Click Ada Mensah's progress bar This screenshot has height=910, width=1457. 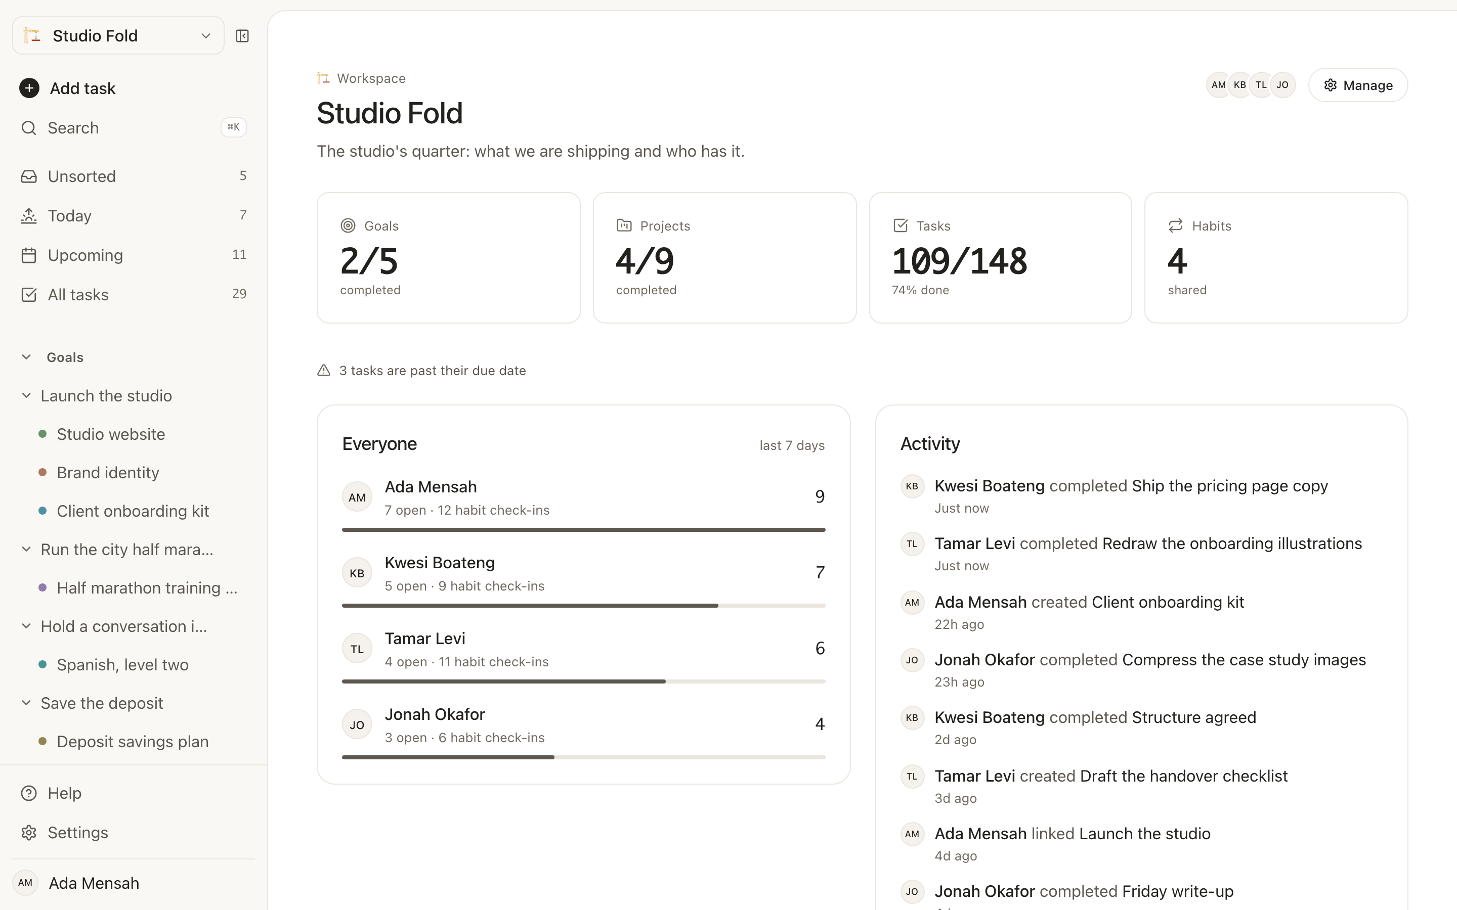(583, 530)
